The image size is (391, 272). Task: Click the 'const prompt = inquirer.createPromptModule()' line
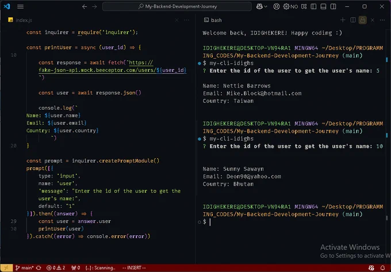click(x=93, y=161)
